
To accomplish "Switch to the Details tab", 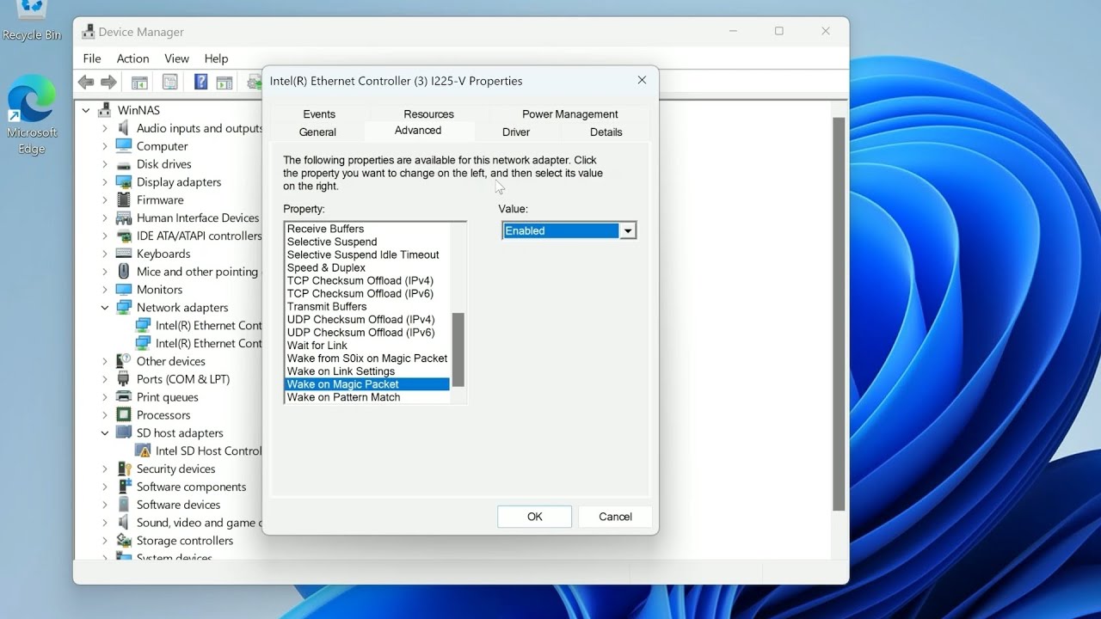I will (x=606, y=132).
